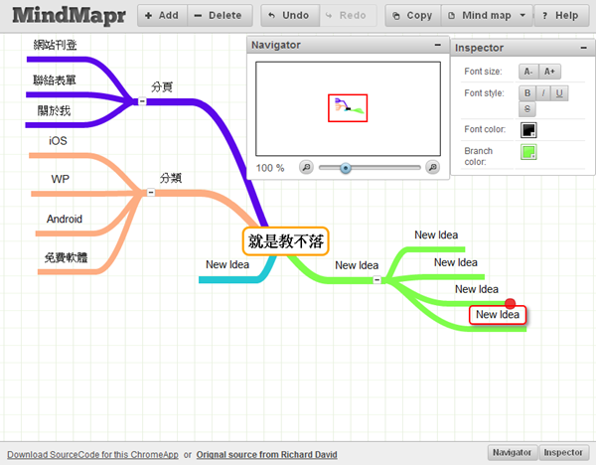Click the Redo button
Screen dimensions: 596x465
pyautogui.click(x=349, y=16)
